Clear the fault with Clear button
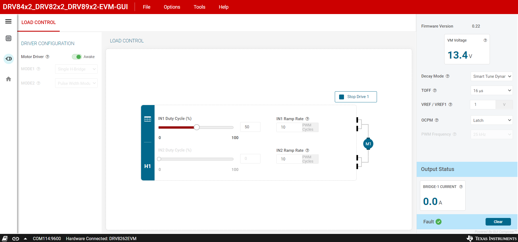Viewport: 518px width, 242px height. pyautogui.click(x=498, y=222)
